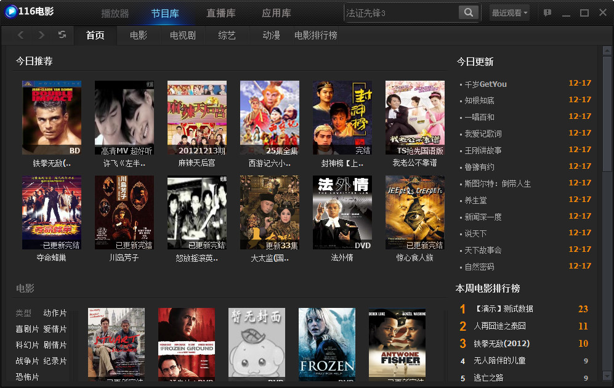Screen dimensions: 614x388
Task: Click the 116电影 logo icon
Action: pos(10,11)
